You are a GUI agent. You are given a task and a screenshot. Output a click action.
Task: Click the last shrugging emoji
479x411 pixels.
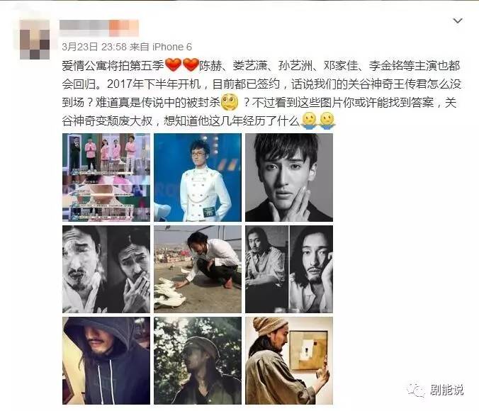(x=327, y=121)
